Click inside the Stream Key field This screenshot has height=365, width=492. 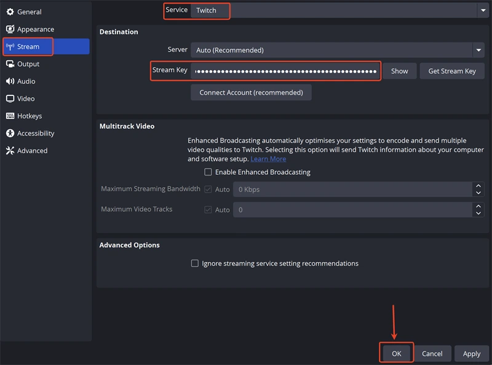(x=285, y=71)
